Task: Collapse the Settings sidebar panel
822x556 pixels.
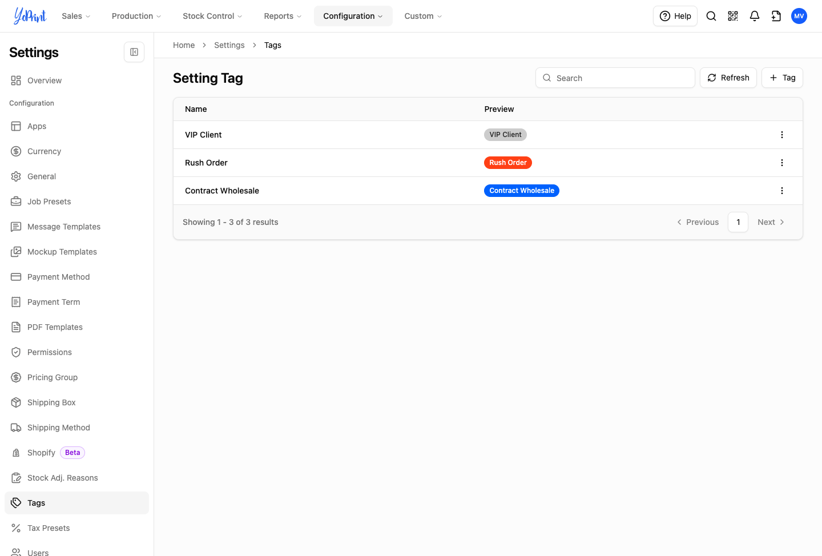Action: pos(134,52)
